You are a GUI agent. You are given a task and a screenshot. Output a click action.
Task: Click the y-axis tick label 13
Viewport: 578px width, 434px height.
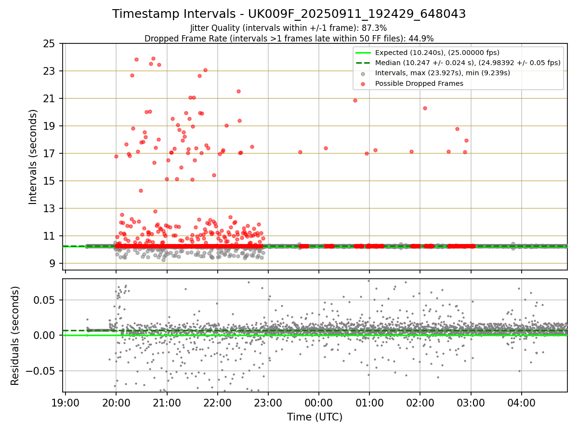(49, 209)
